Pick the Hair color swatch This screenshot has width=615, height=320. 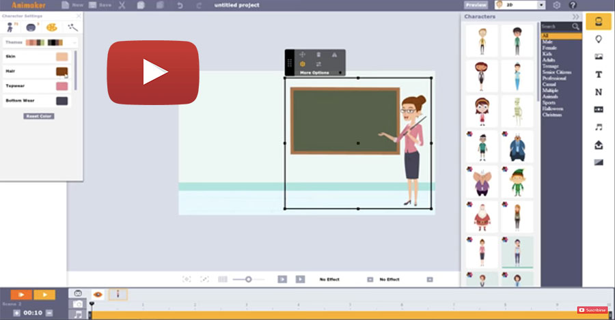click(x=61, y=71)
